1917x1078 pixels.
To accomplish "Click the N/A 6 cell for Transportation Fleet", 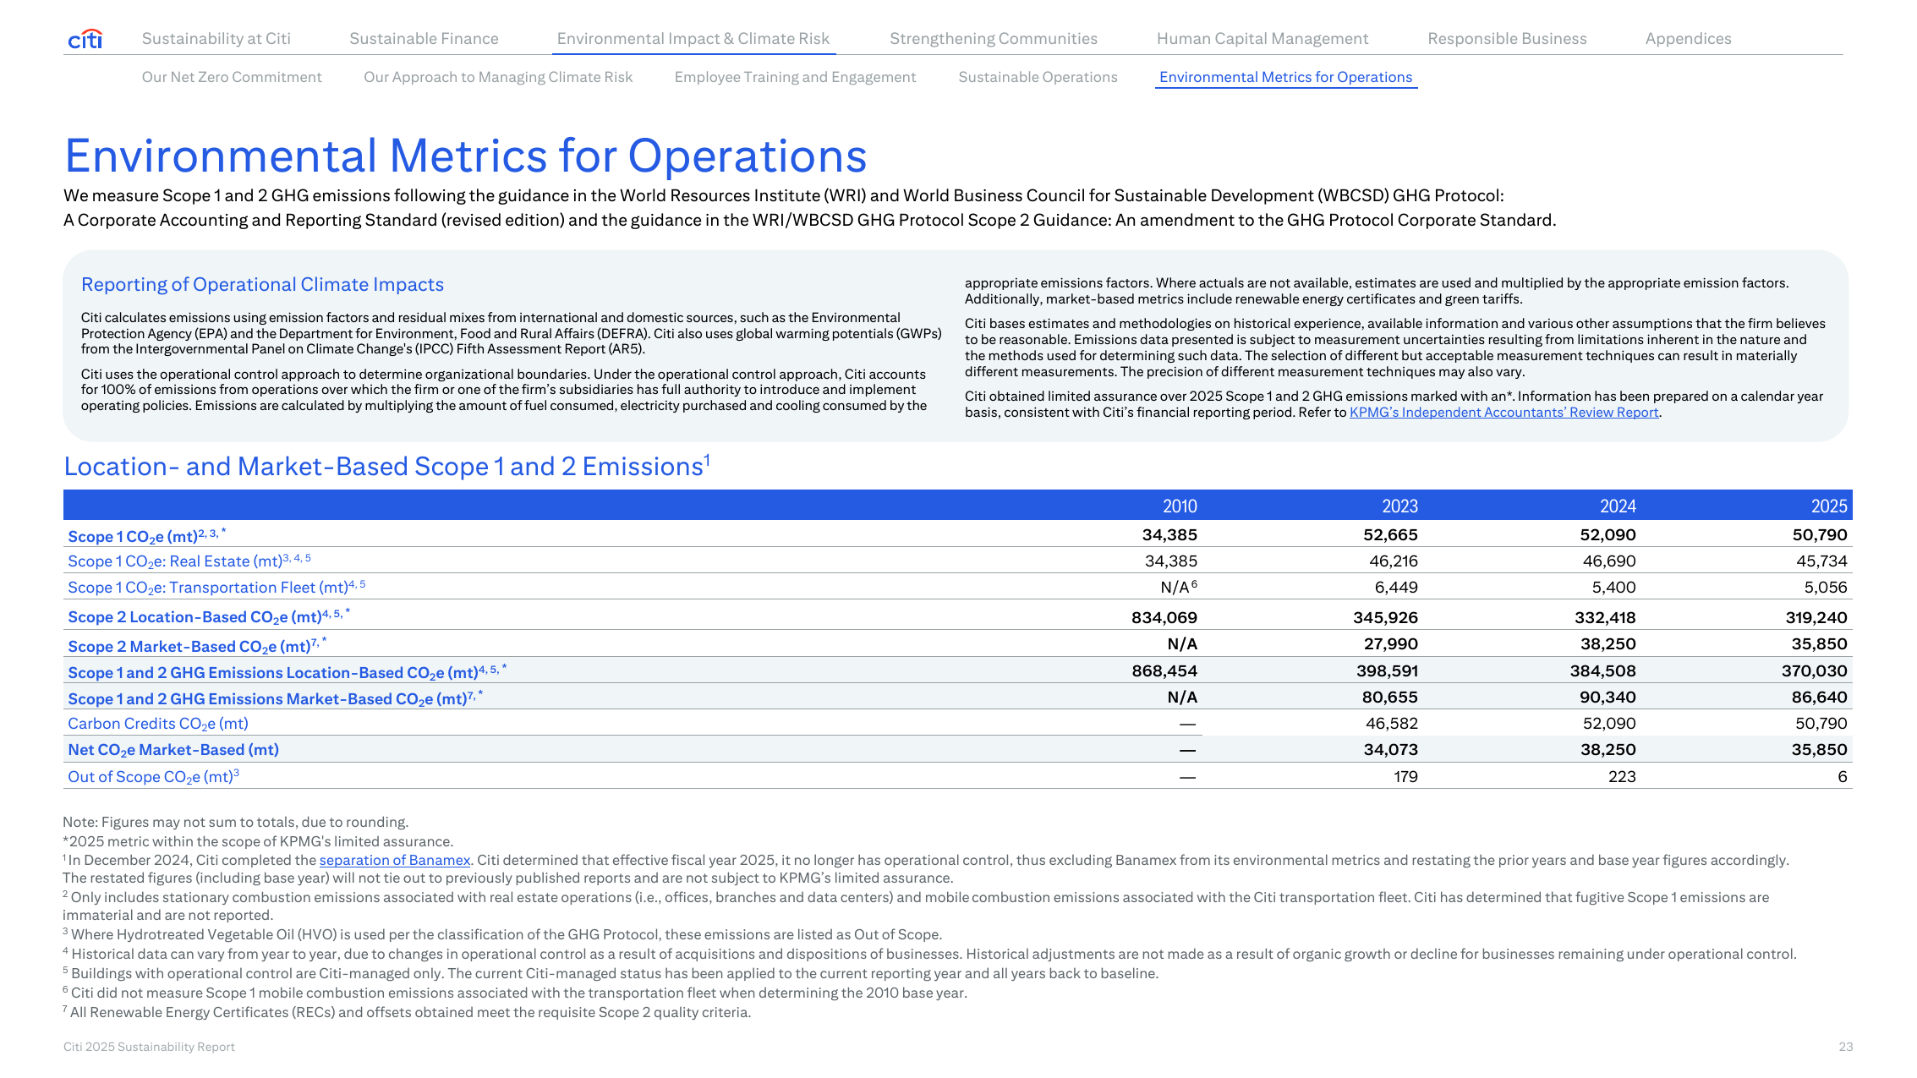I will coord(1179,587).
